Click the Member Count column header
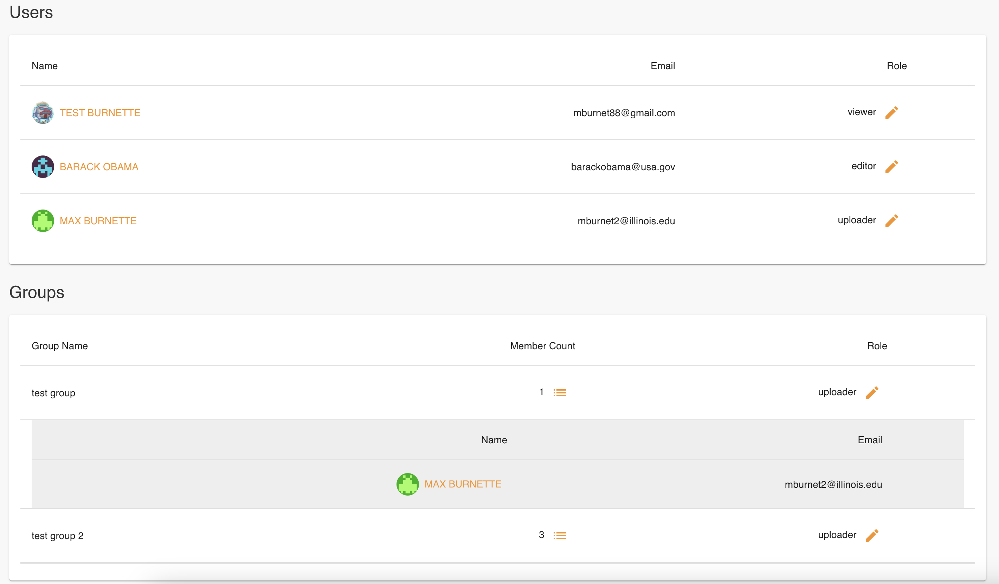Viewport: 999px width, 584px height. [542, 346]
